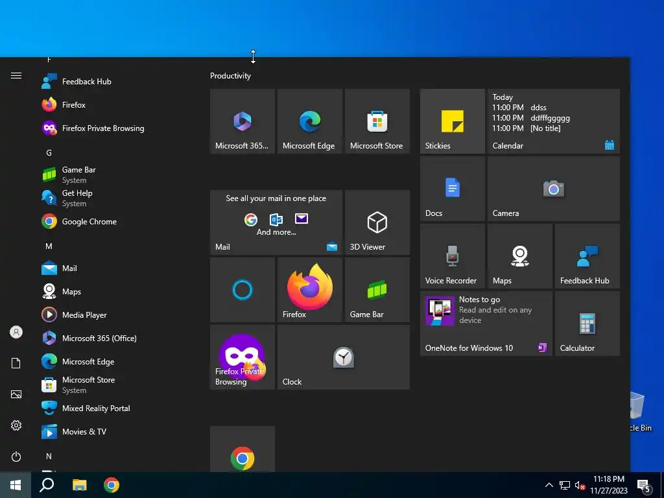664x498 pixels.
Task: Open the notification Action Center
Action: pos(644,485)
